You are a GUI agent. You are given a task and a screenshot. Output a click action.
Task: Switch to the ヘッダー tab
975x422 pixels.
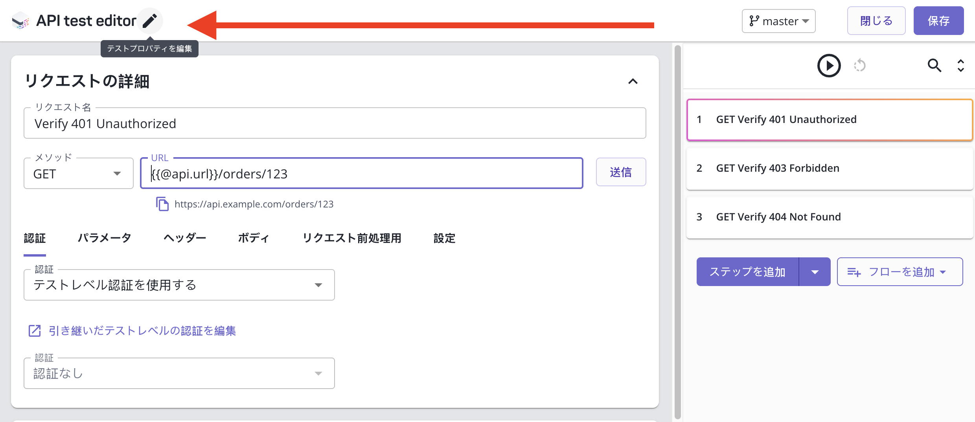(x=185, y=238)
